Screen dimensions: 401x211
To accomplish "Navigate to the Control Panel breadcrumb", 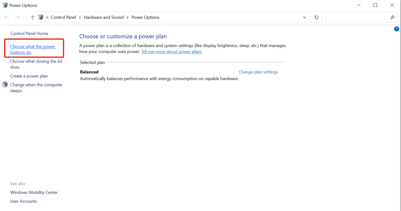I will 63,17.
